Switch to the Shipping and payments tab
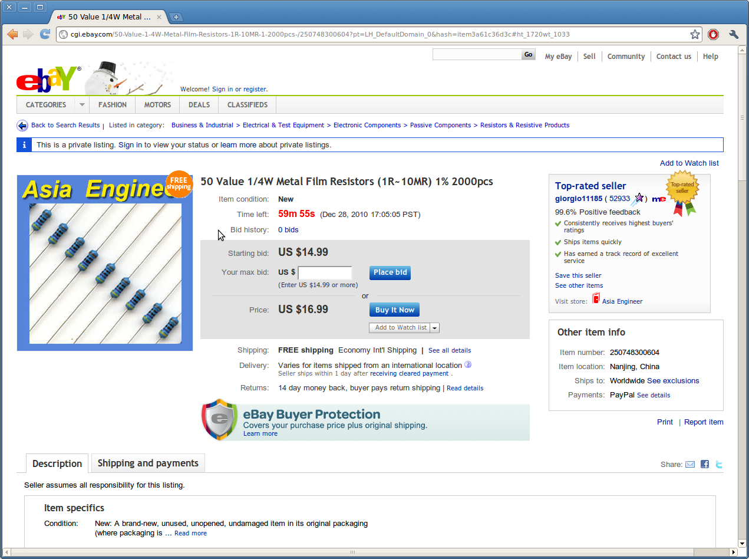This screenshot has width=749, height=559. (x=147, y=463)
